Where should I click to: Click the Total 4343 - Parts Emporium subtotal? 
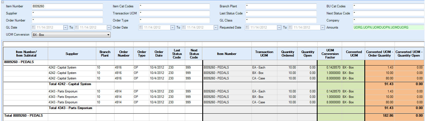(70, 108)
